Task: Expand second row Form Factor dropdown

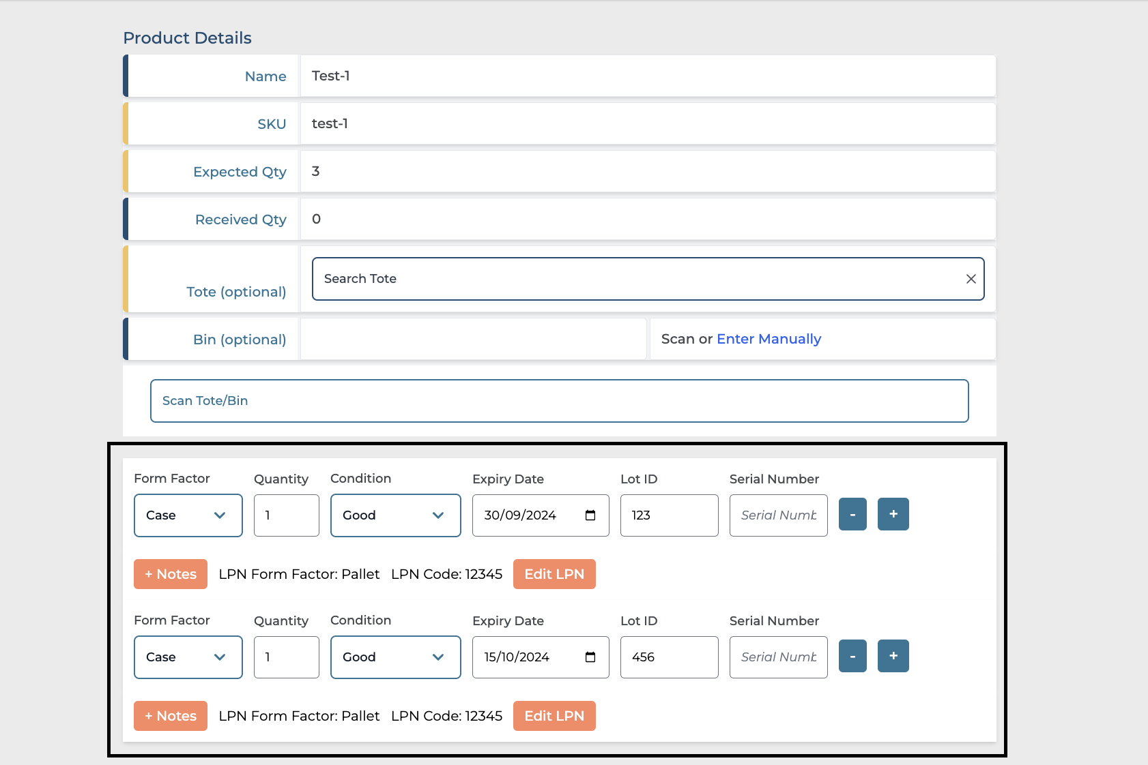Action: 188,657
